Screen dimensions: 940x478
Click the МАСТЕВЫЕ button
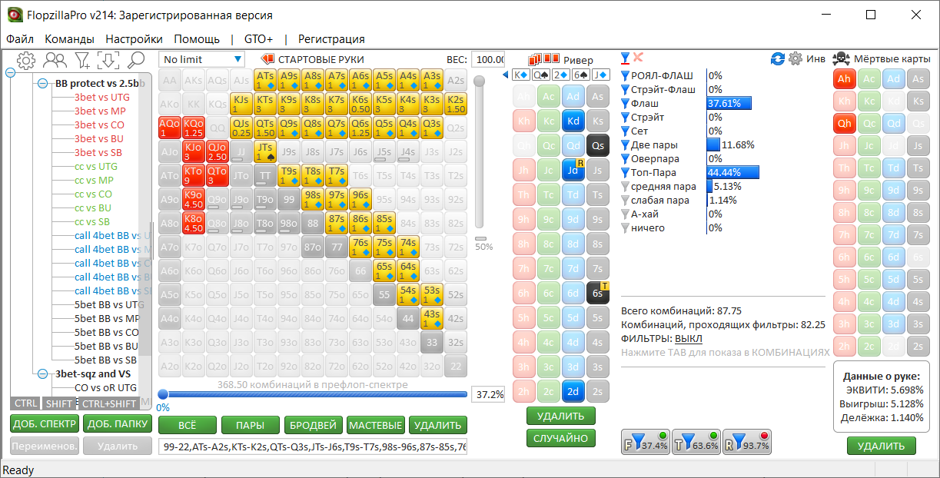click(x=376, y=425)
